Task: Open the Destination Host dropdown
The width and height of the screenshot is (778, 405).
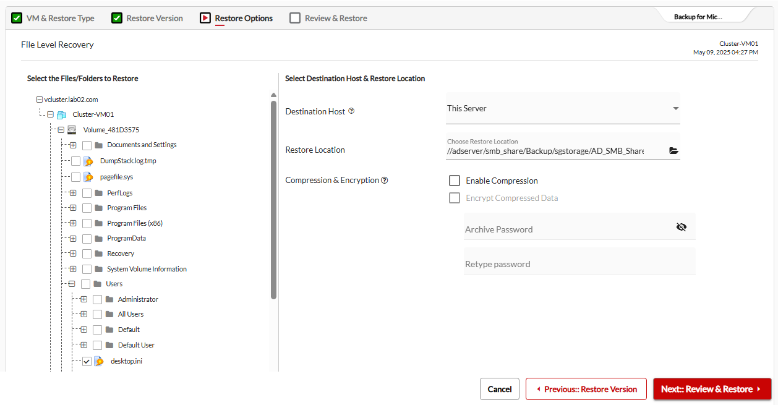Action: pyautogui.click(x=563, y=109)
